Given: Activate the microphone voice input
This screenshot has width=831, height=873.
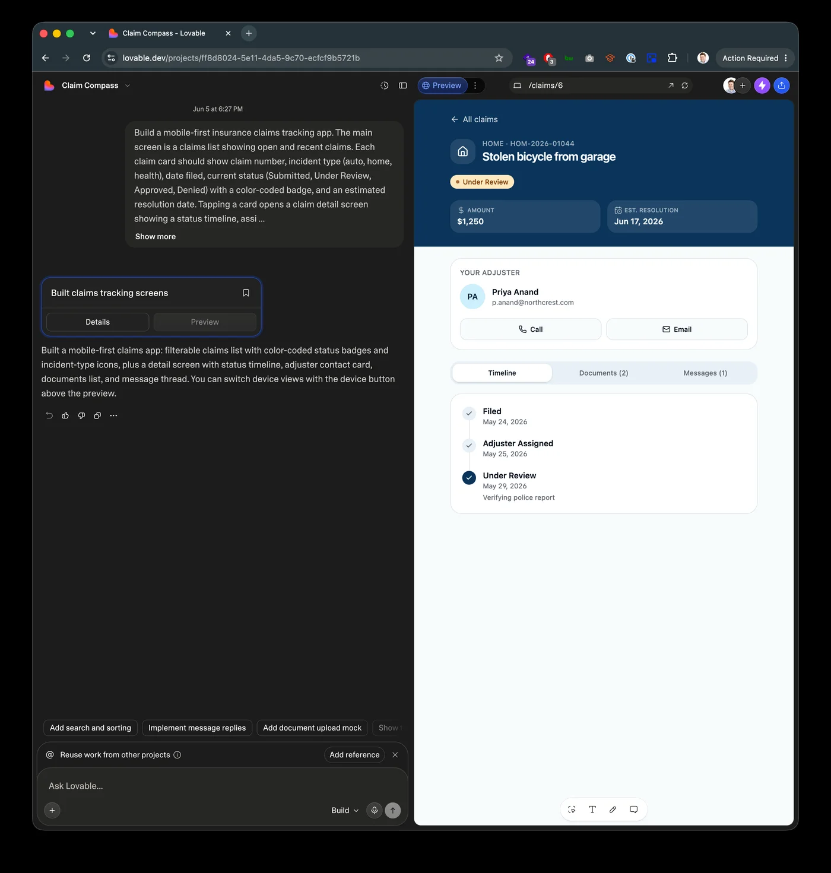Looking at the screenshot, I should tap(374, 810).
